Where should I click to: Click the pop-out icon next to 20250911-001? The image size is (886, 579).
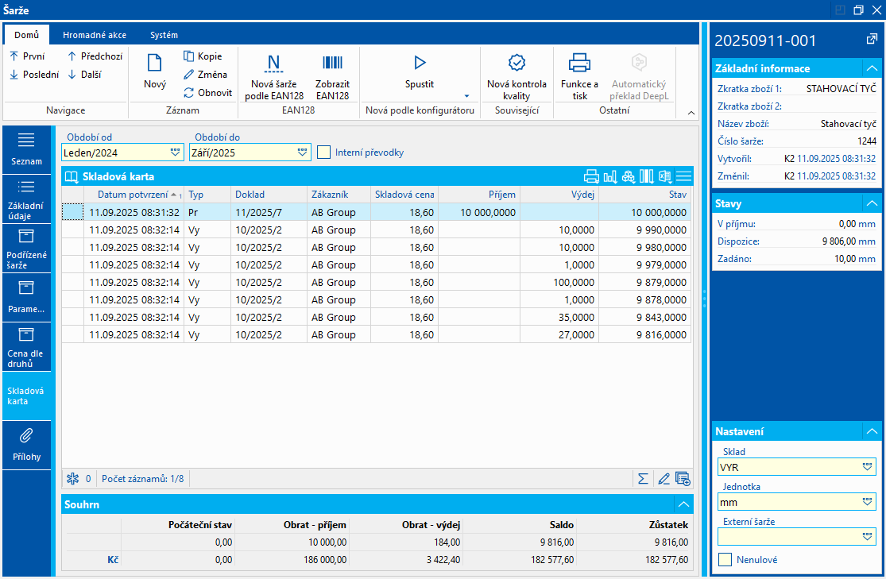tap(872, 40)
